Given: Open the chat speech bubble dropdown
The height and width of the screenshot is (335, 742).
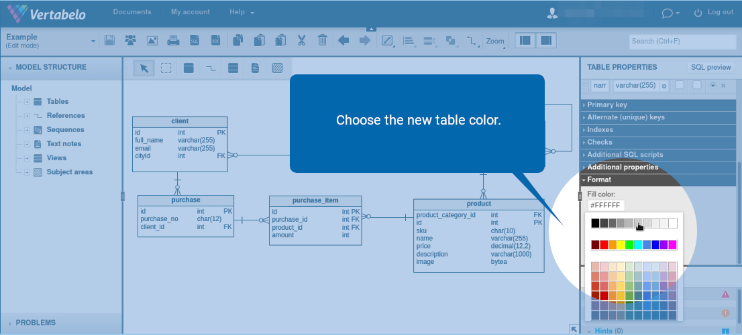Looking at the screenshot, I should (670, 13).
